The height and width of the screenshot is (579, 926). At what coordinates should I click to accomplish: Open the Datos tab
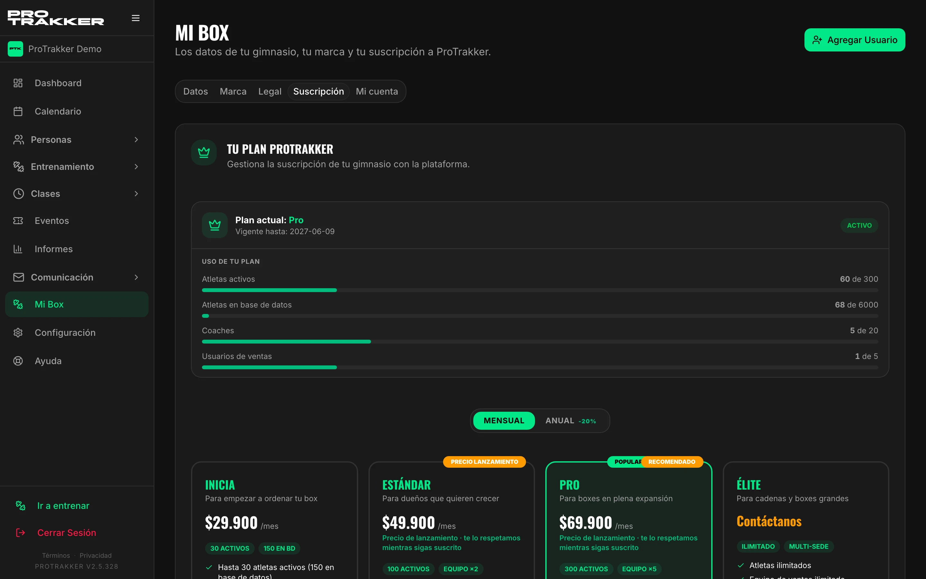195,92
